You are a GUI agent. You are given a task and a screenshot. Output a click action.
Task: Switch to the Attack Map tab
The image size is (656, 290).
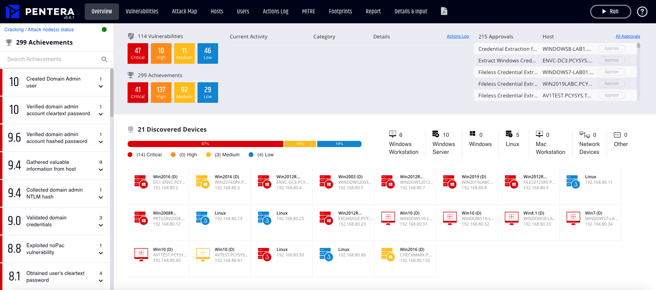[184, 11]
